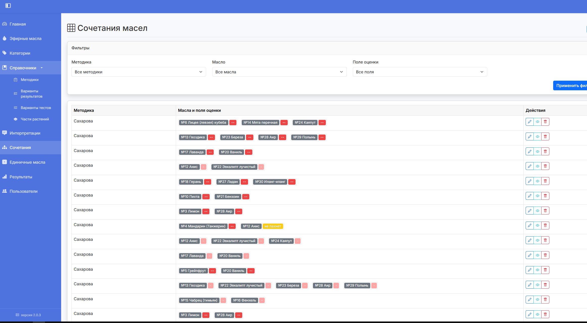View the Гвоздика Береза Аир Полынь combination

(537, 137)
